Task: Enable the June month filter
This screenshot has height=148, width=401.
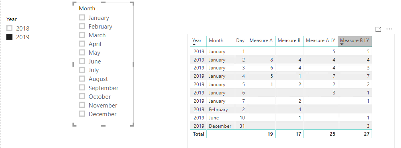Action: (x=82, y=61)
